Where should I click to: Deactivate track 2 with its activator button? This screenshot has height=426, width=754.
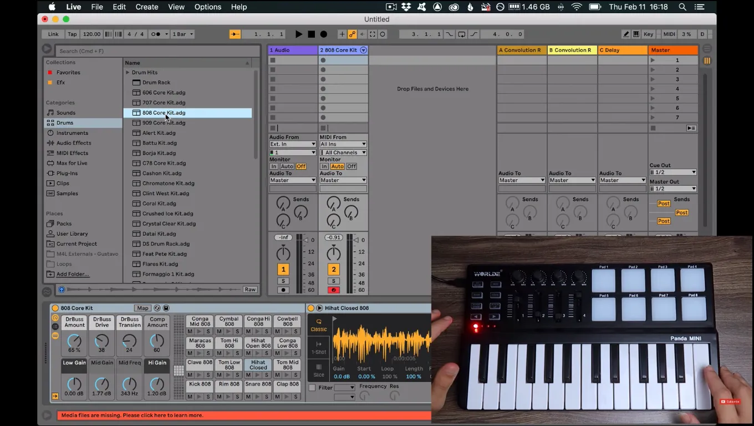[334, 270]
